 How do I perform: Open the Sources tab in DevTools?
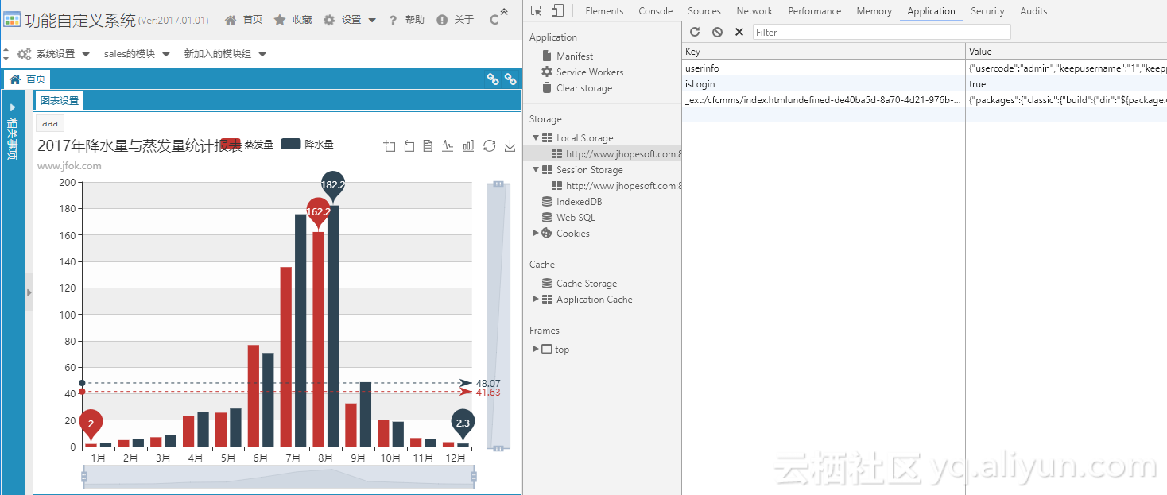point(704,11)
